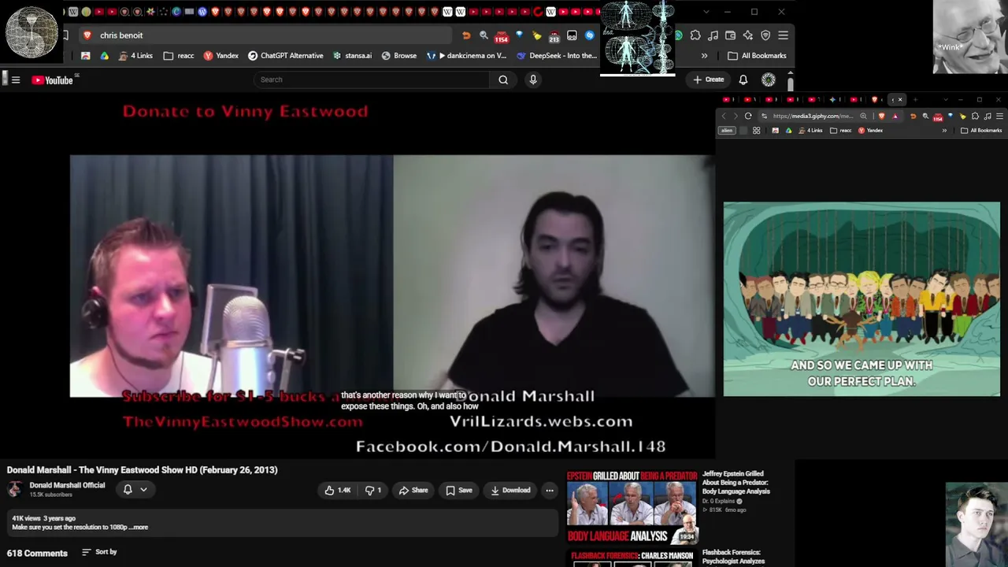Close the active tab in the giphy window
This screenshot has width=1008, height=567.
pos(900,100)
